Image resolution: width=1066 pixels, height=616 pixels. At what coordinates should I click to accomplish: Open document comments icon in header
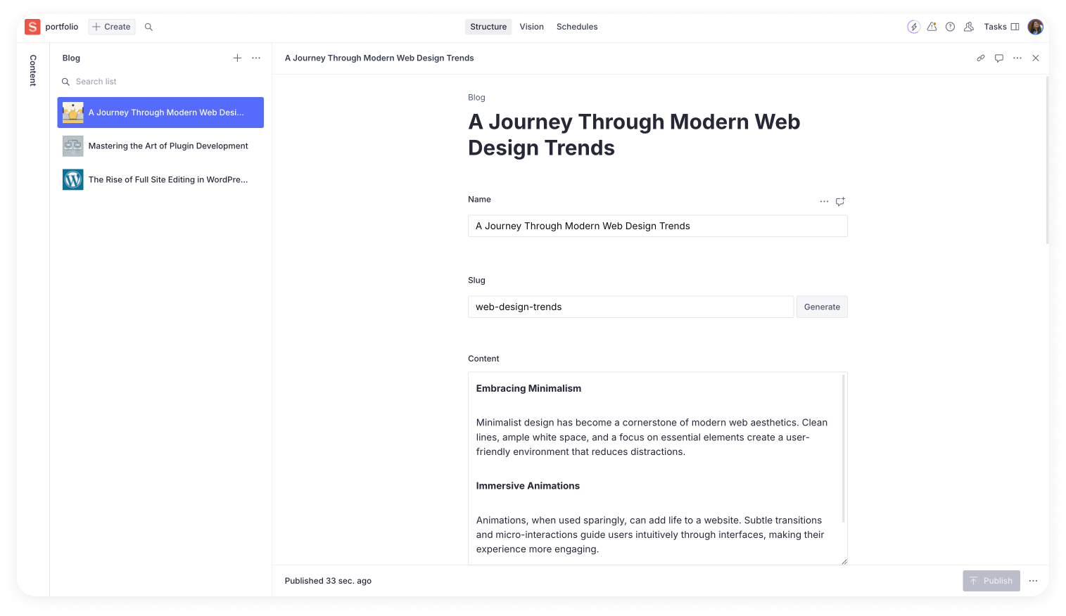[x=999, y=58]
